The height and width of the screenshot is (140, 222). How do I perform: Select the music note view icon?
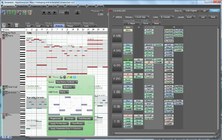4,25
